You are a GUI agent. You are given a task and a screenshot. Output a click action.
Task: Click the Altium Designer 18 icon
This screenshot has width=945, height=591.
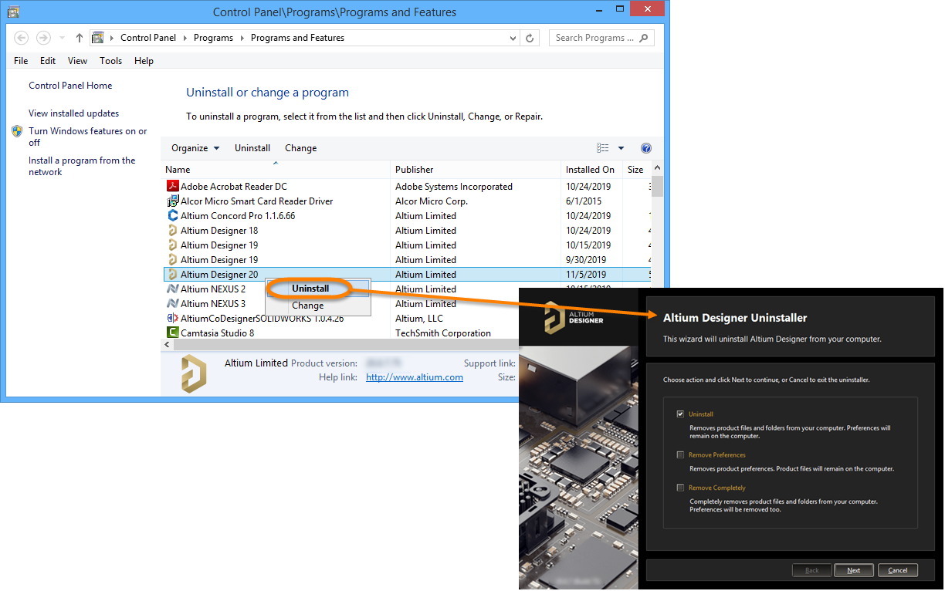(x=172, y=231)
